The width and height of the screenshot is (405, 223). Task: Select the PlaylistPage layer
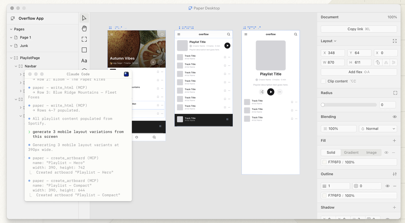[x=30, y=58]
